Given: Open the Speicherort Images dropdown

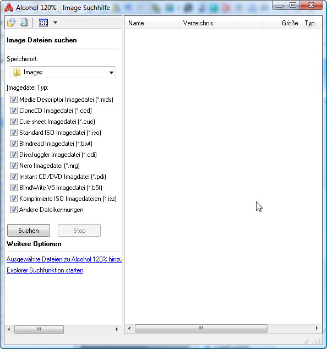Looking at the screenshot, I should click(63, 72).
